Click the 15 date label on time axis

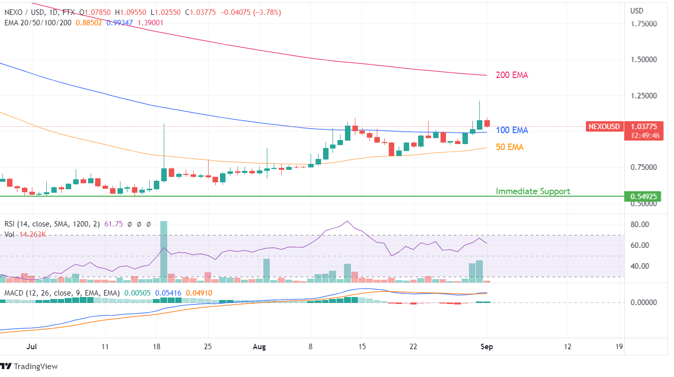click(x=362, y=347)
